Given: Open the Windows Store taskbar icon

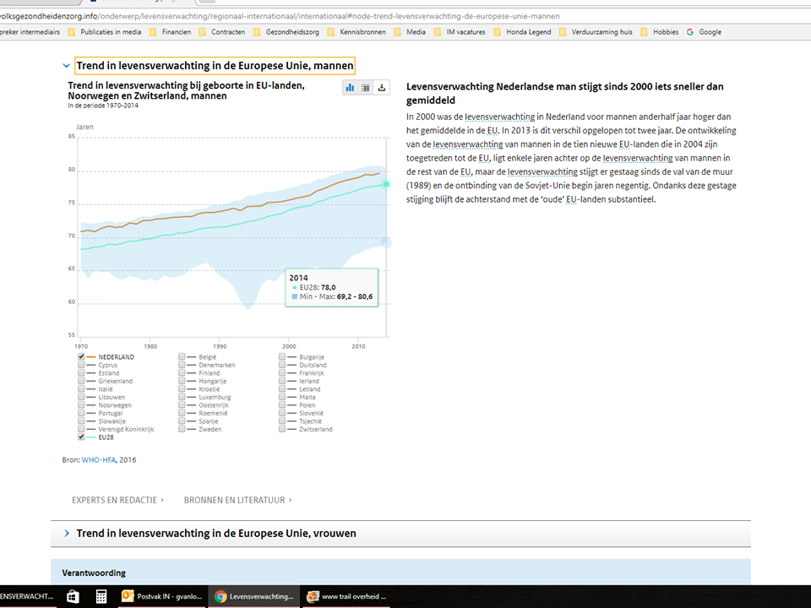Looking at the screenshot, I should 73,596.
